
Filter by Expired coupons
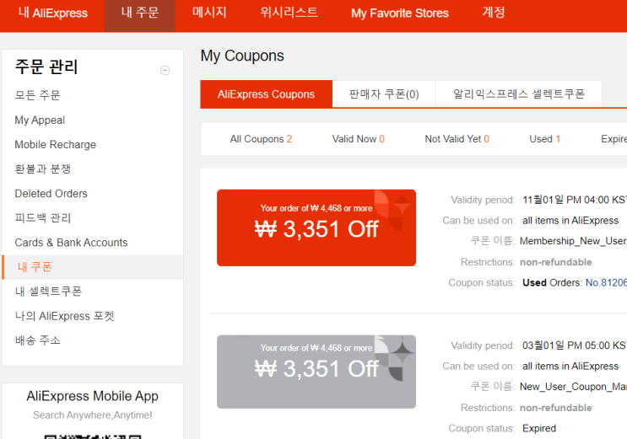point(613,139)
